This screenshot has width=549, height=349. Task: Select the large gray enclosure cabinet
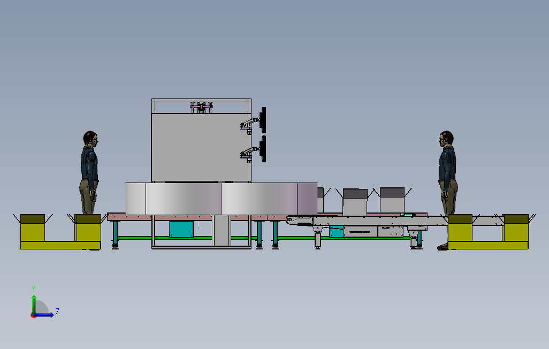pyautogui.click(x=201, y=147)
